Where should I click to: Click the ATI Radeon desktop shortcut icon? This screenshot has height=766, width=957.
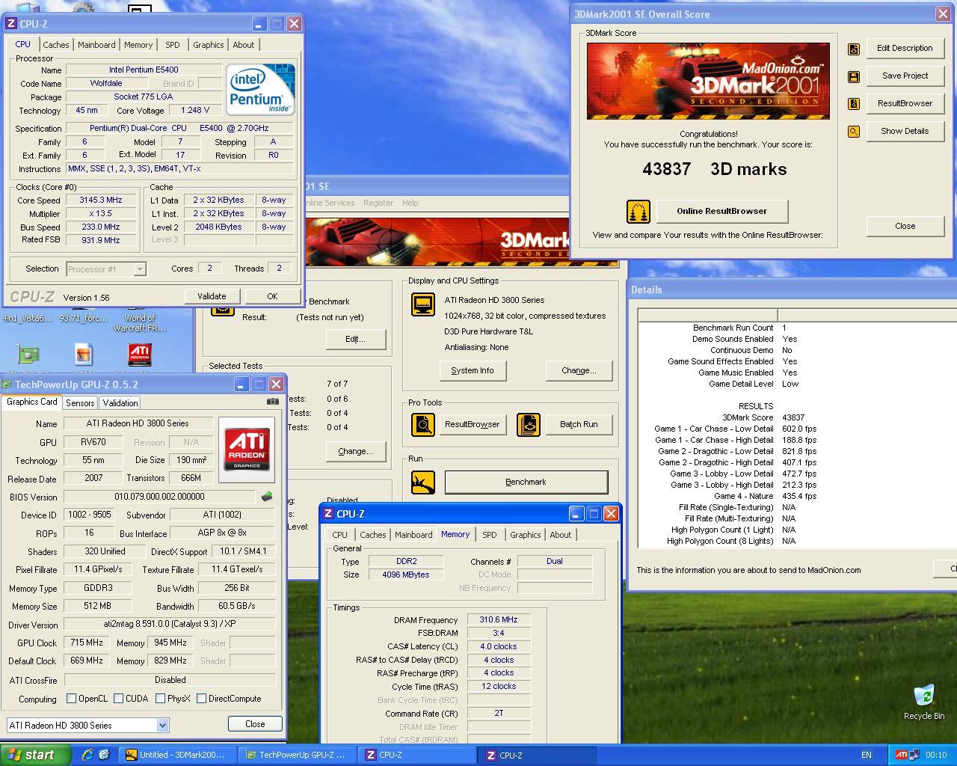[x=140, y=355]
